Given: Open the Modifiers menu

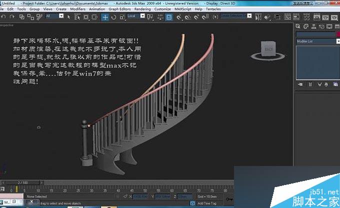Looking at the screenshot, I should [77, 9].
